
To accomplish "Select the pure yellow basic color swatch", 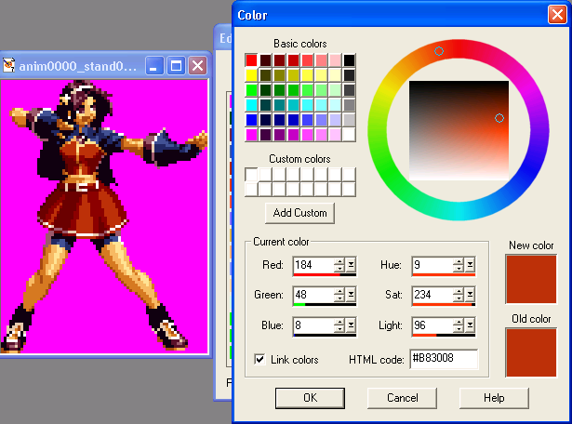I will click(x=251, y=75).
